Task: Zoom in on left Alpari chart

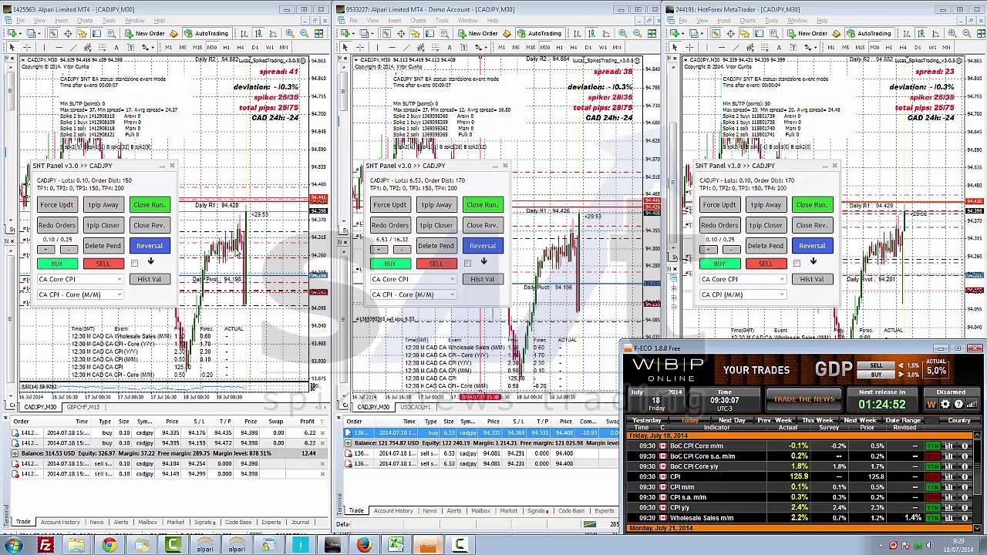Action: pyautogui.click(x=290, y=33)
